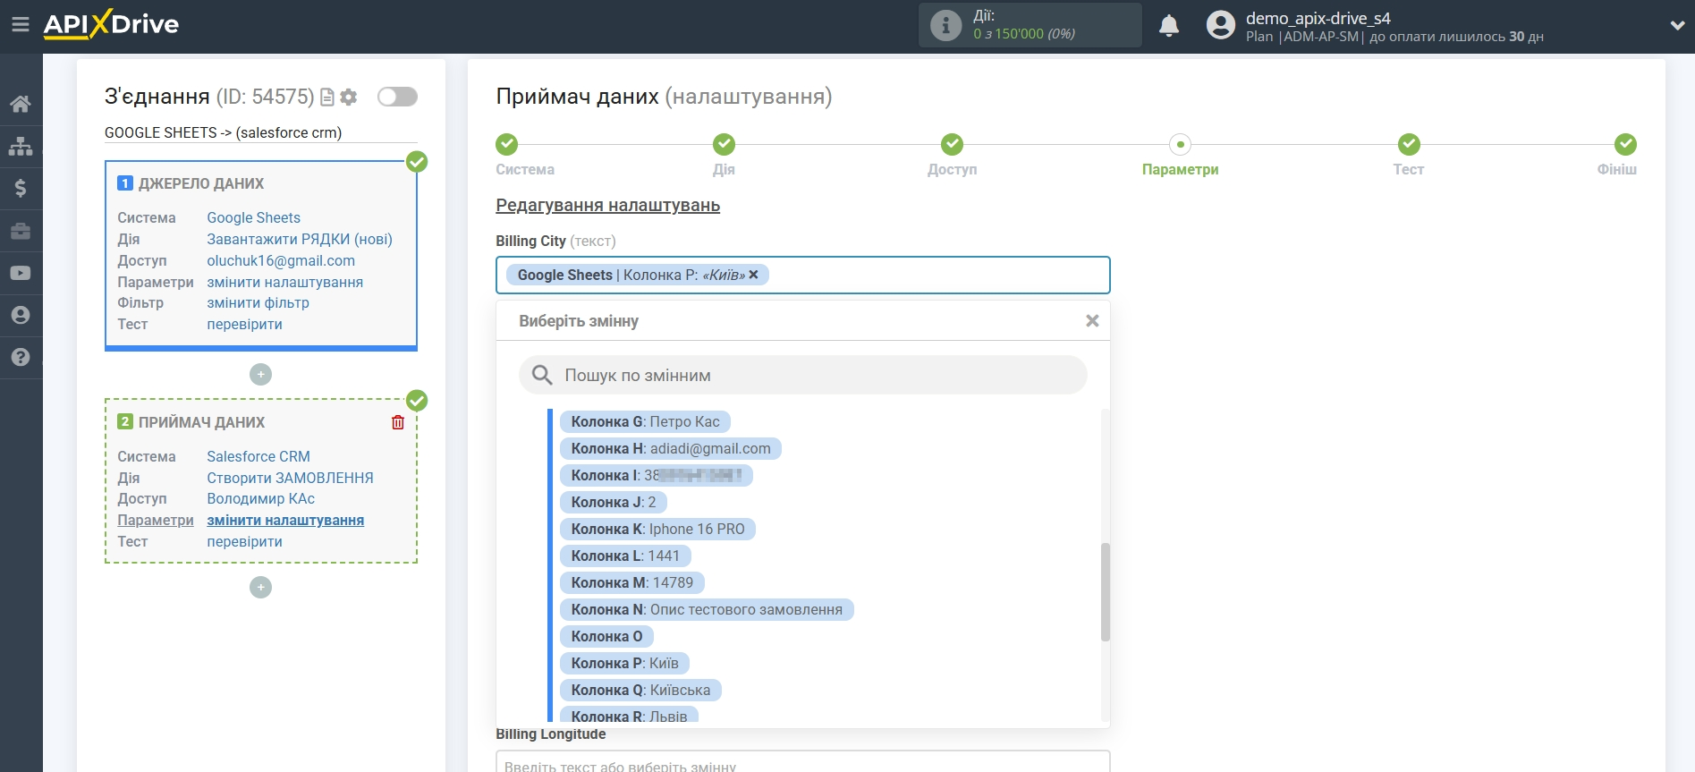Image resolution: width=1695 pixels, height=772 pixels.
Task: Click the user avatar icon
Action: point(1220,25)
